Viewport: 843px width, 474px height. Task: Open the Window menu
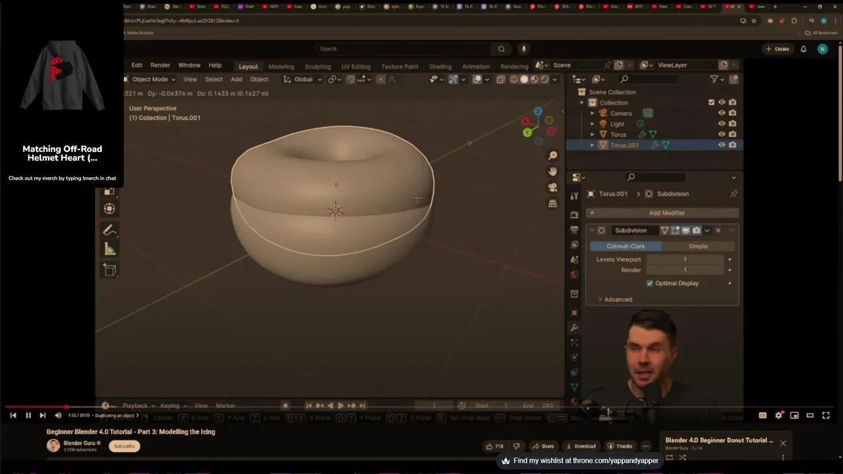189,65
